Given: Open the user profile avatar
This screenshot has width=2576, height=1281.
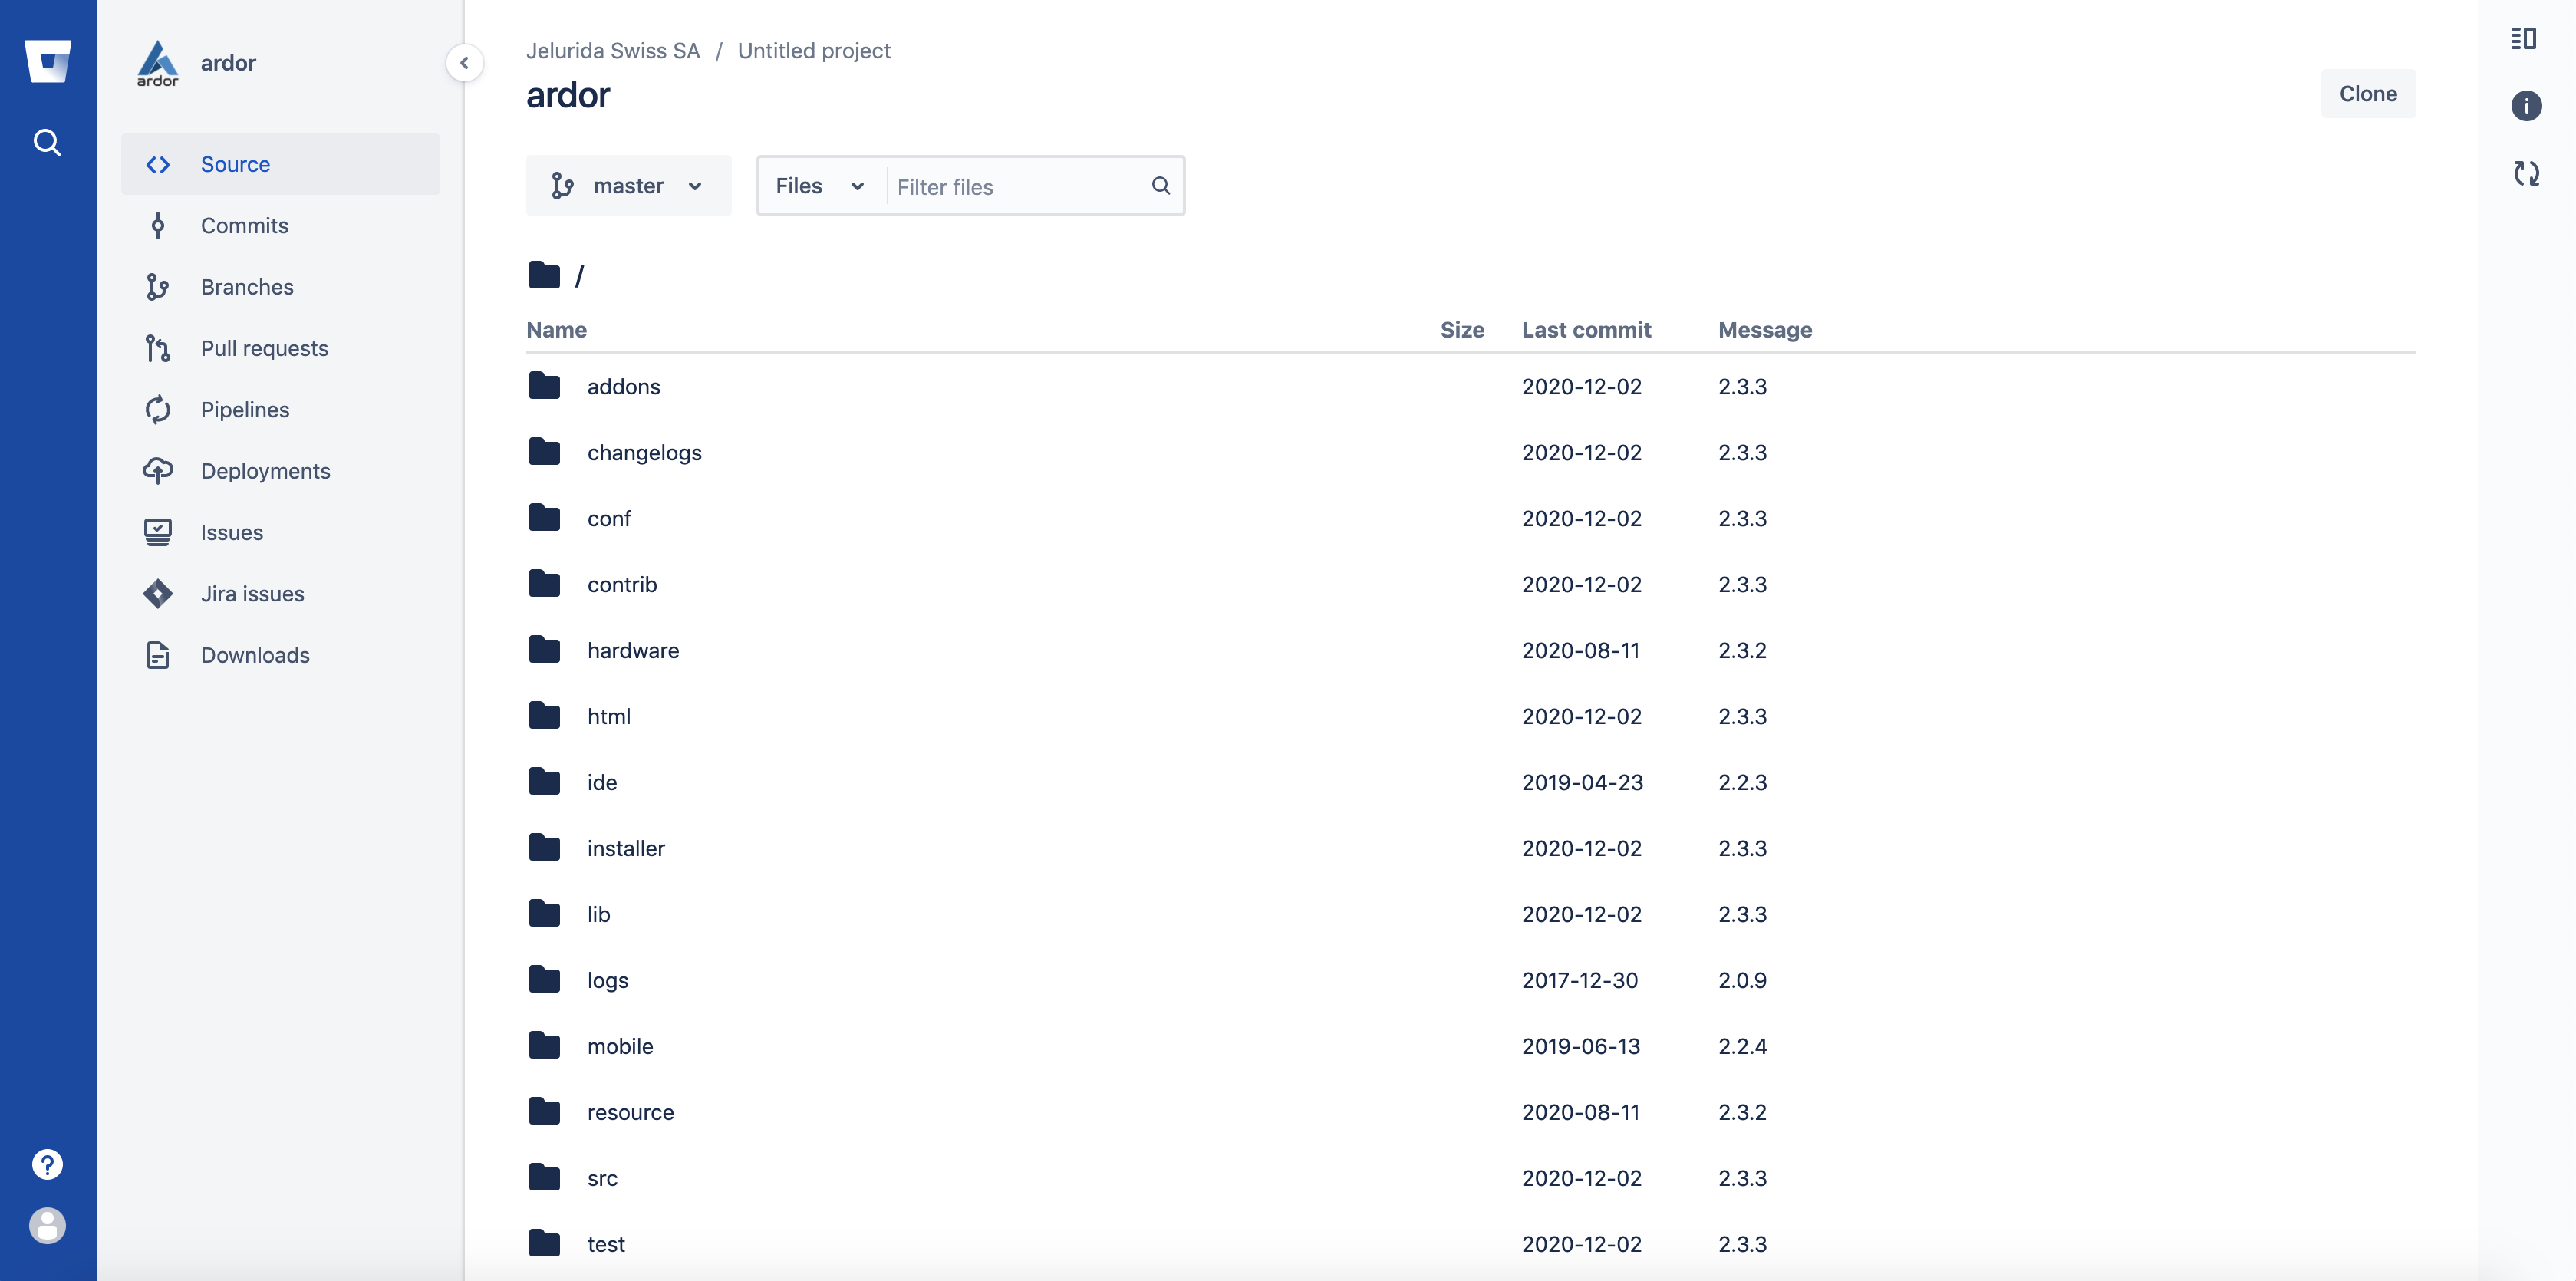Looking at the screenshot, I should coord(47,1226).
